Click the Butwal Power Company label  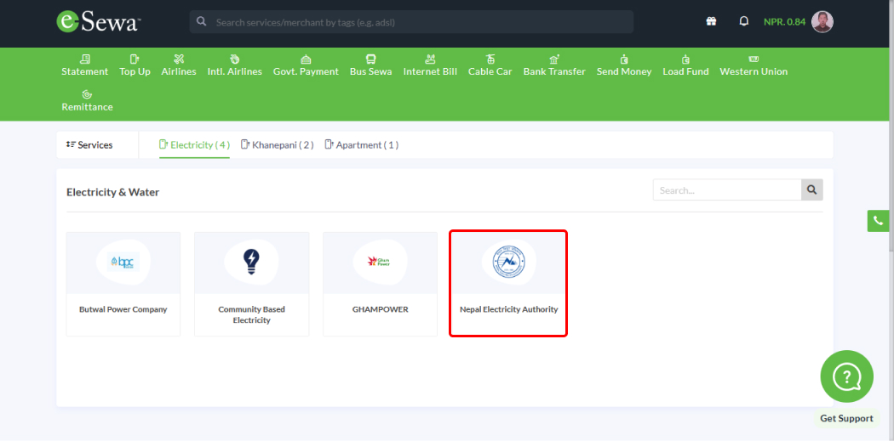[123, 309]
